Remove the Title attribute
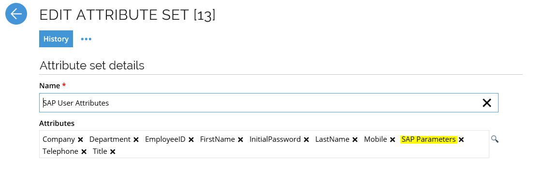The height and width of the screenshot is (176, 544). 112,152
